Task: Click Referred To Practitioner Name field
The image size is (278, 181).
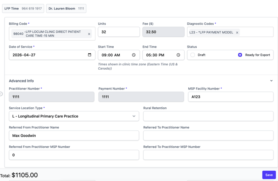Action: pyautogui.click(x=208, y=135)
